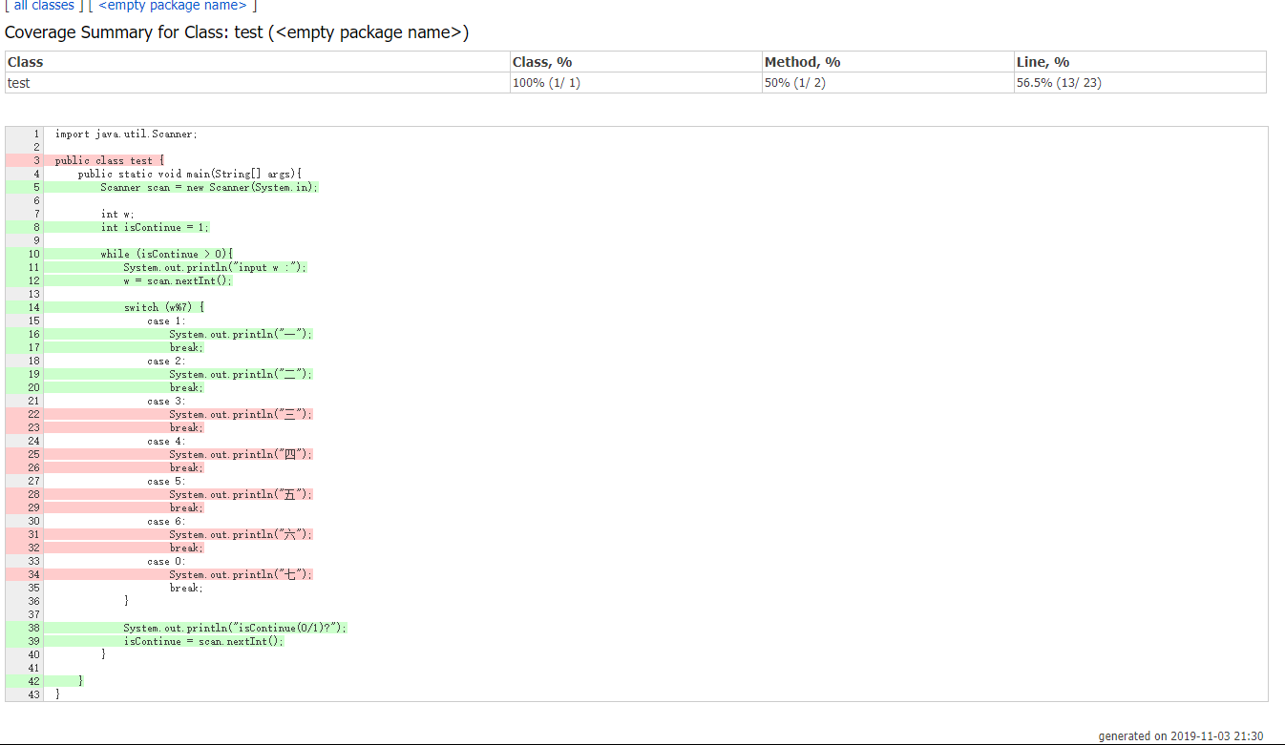Screen dimensions: 1285x745
Task: Click the uncovered println("四") statement
Action: pyautogui.click(x=241, y=454)
